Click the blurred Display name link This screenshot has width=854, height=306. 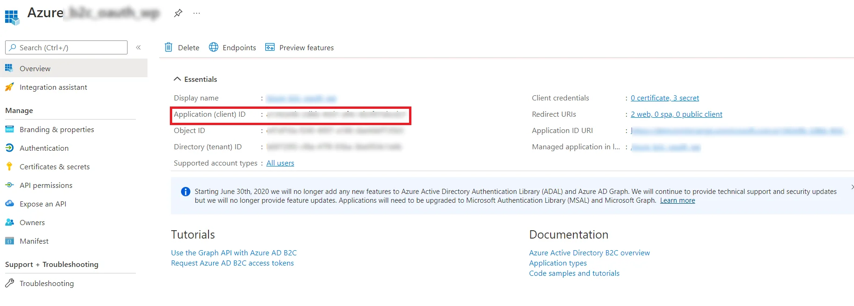pyautogui.click(x=301, y=98)
